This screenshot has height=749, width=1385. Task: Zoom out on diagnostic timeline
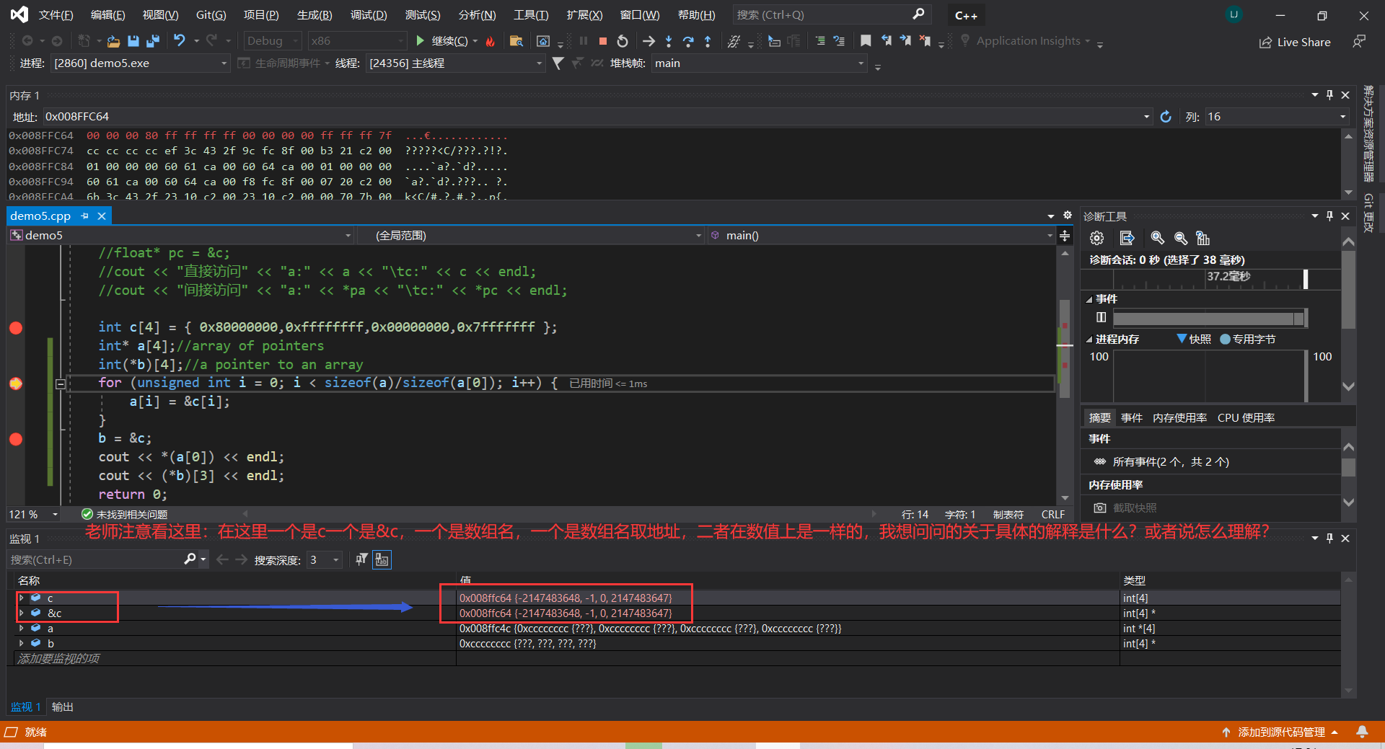[x=1181, y=239]
